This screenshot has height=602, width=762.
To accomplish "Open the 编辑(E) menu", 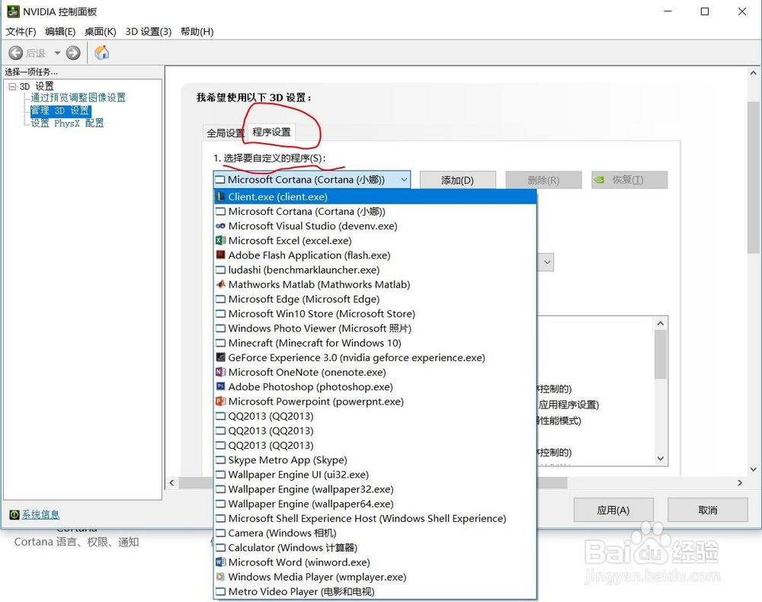I will pyautogui.click(x=60, y=31).
